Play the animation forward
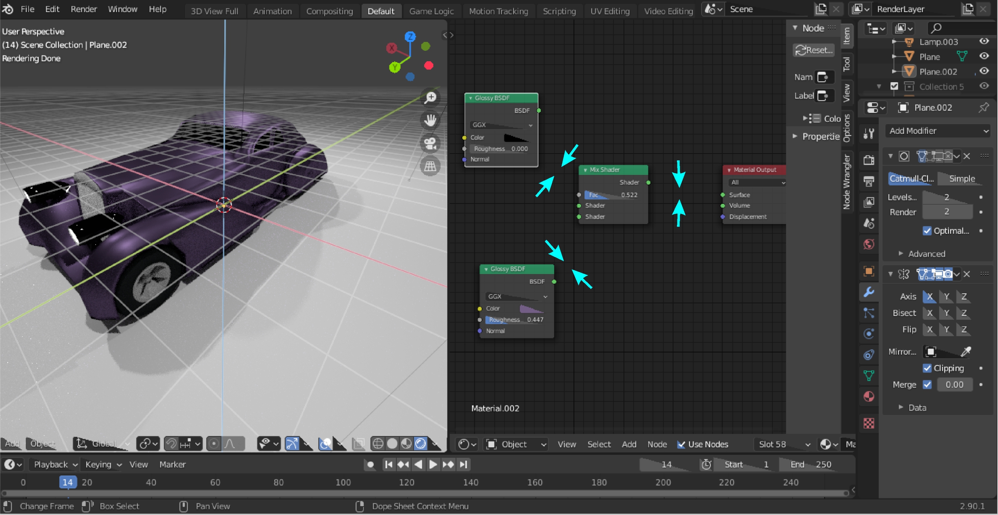This screenshot has width=998, height=515. (x=433, y=465)
